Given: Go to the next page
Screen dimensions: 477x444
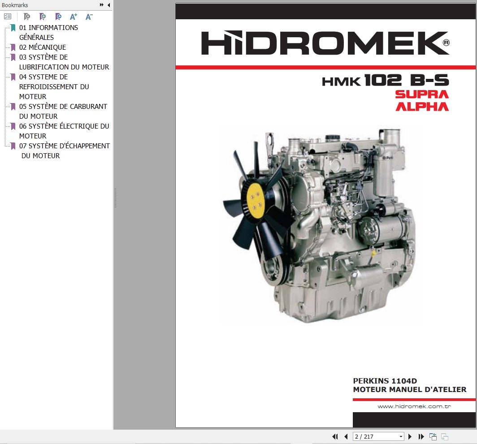Looking at the screenshot, I should pyautogui.click(x=410, y=437).
